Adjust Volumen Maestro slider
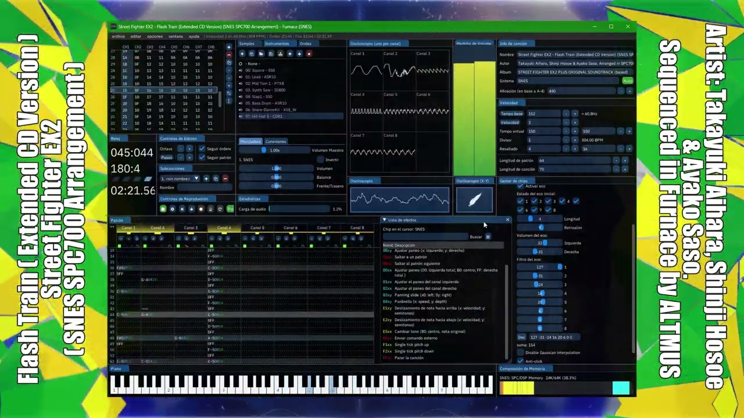Screen dimensions: 744x418 (274, 150)
